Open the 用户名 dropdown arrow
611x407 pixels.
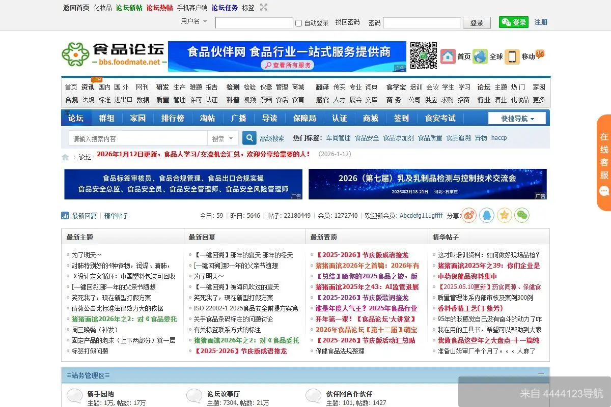click(206, 22)
